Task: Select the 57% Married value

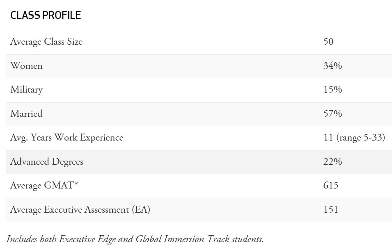Action: (332, 114)
